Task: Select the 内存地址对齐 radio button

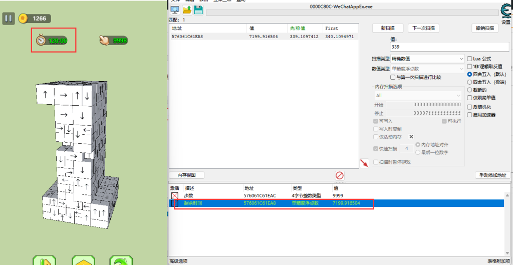Action: (x=418, y=145)
